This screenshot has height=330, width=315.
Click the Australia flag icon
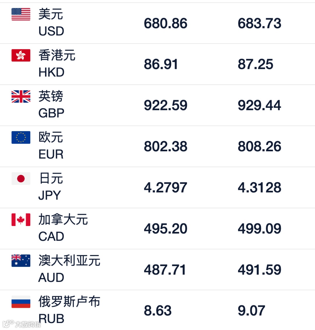click(21, 260)
